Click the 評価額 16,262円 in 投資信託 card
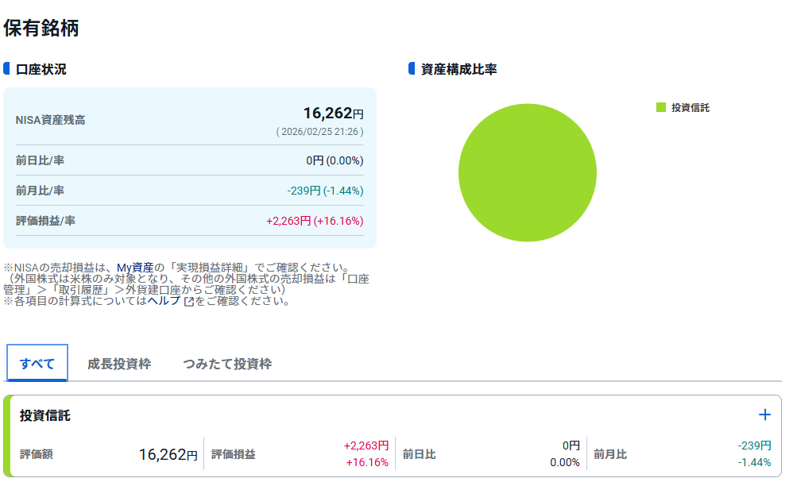Image resolution: width=793 pixels, height=486 pixels. 168,455
